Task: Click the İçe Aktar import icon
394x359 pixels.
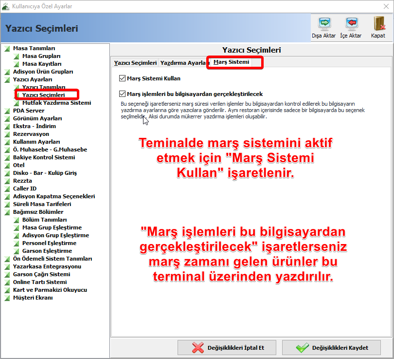Action: tap(352, 24)
